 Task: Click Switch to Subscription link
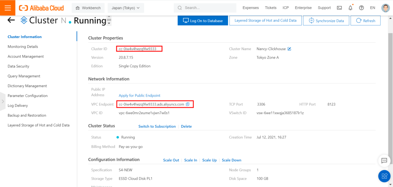point(157,126)
